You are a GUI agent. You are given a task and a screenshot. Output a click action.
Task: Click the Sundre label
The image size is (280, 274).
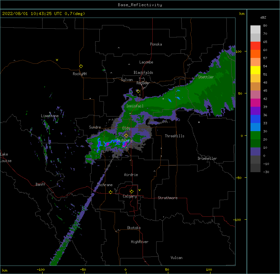click(95, 127)
